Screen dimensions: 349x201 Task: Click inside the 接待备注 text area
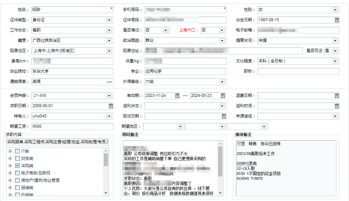[286, 168]
